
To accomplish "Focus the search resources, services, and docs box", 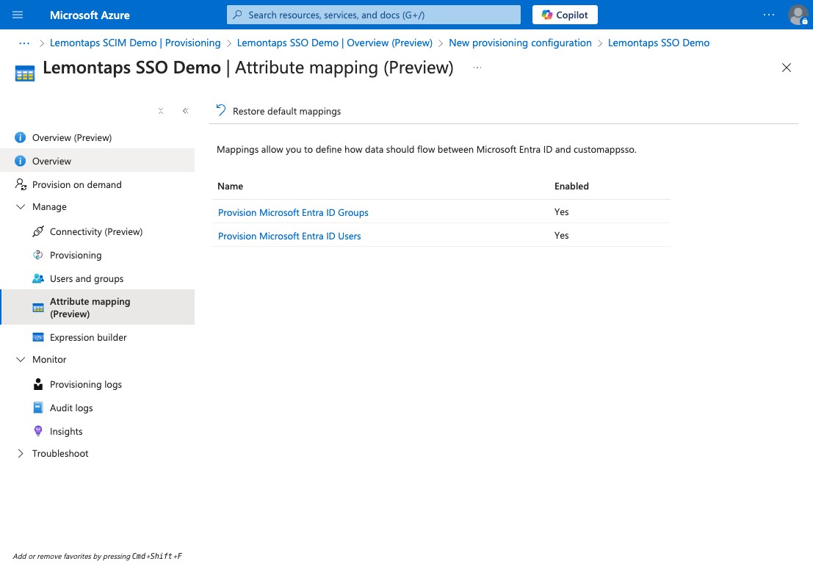I will click(373, 15).
